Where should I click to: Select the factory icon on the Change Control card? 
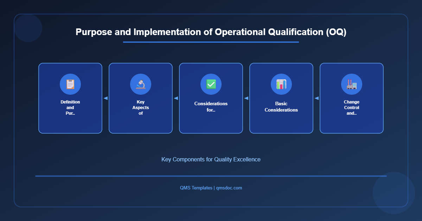(x=351, y=84)
